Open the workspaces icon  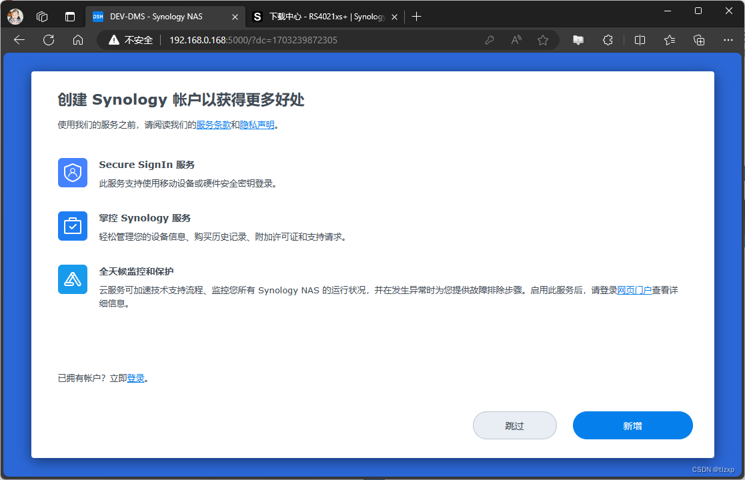pyautogui.click(x=42, y=17)
